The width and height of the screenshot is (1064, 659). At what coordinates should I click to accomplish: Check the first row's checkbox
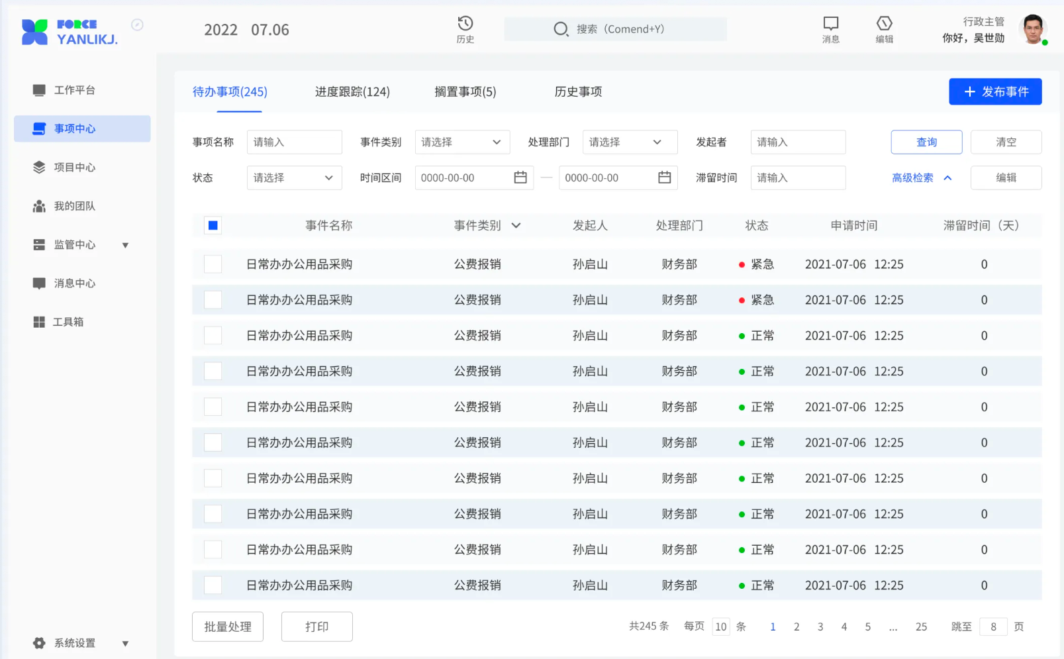(213, 264)
